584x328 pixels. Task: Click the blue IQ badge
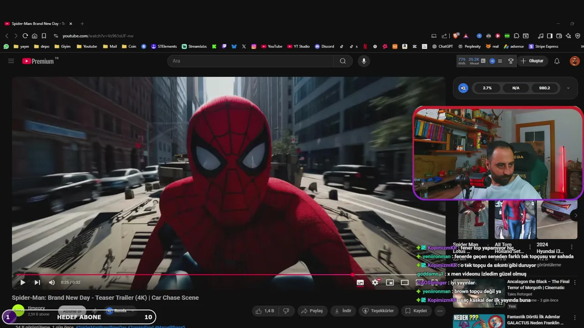click(463, 88)
